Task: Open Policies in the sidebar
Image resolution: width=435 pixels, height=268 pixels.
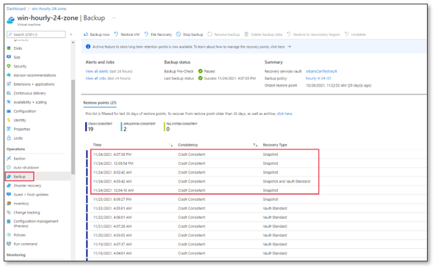Action: pos(19,235)
